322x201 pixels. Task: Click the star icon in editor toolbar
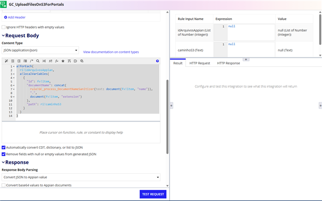[62, 61]
